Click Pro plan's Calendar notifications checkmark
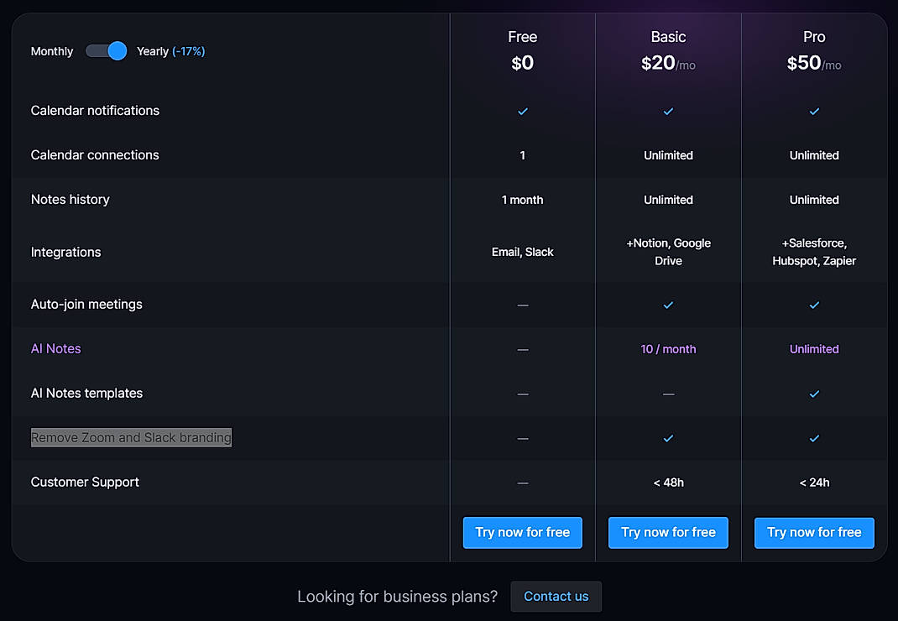The width and height of the screenshot is (898, 621). coord(814,111)
